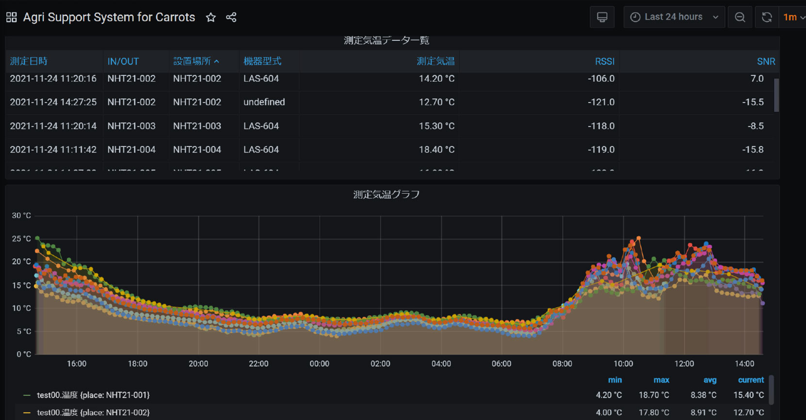806x420 pixels.
Task: Click the table panel vertical scrollbar
Action: [x=776, y=95]
